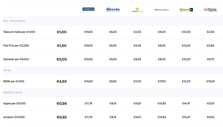Click the Webank.it logo
This screenshot has height=127, width=223.
coord(186,10)
